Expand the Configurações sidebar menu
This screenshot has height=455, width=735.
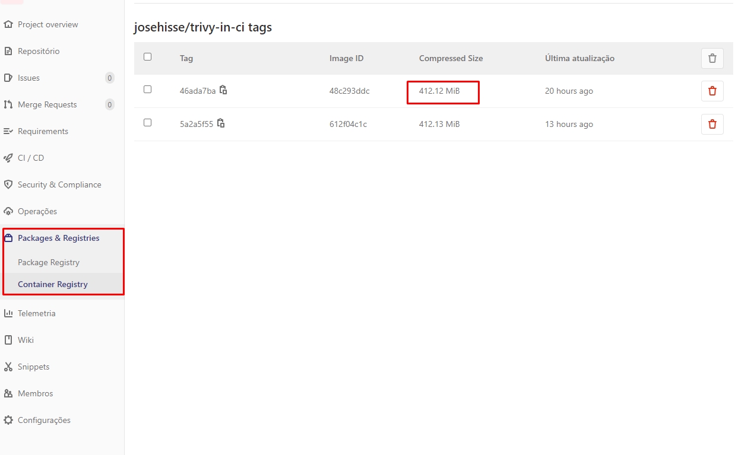point(44,421)
